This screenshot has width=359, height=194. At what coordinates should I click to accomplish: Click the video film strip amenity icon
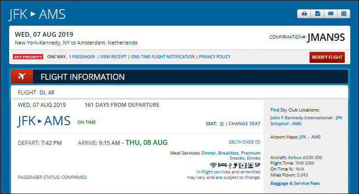243,165
